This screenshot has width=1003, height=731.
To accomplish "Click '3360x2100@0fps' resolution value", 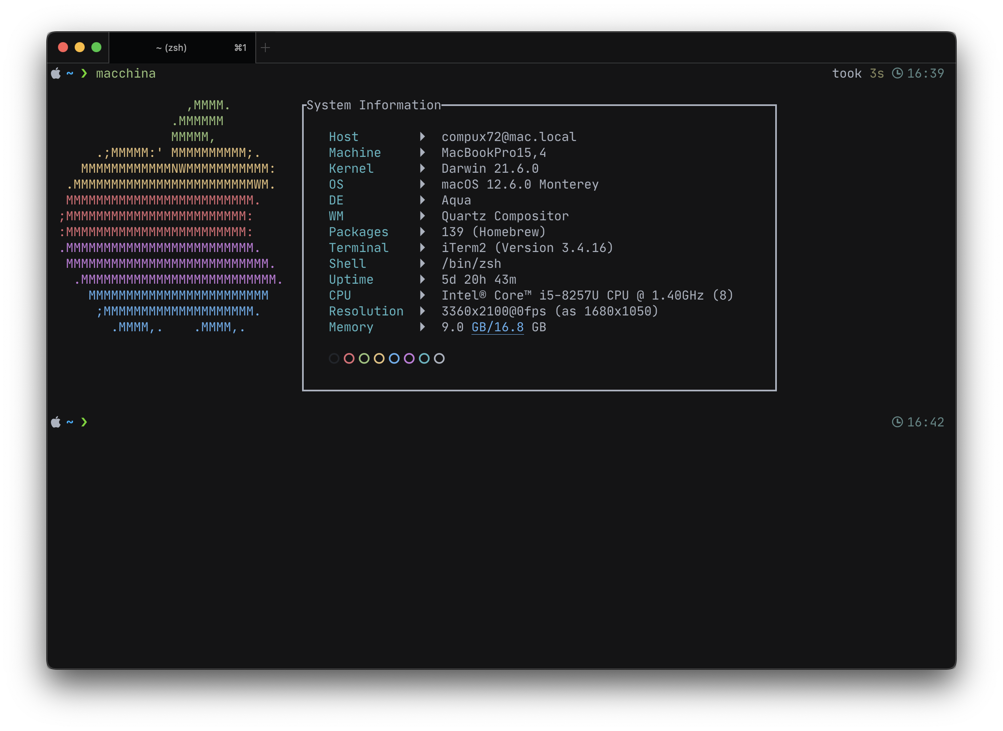I will point(494,312).
